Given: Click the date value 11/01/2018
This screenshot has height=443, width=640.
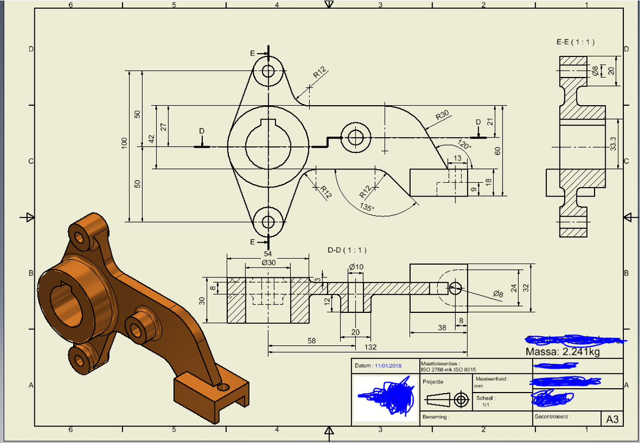Looking at the screenshot, I should [388, 366].
